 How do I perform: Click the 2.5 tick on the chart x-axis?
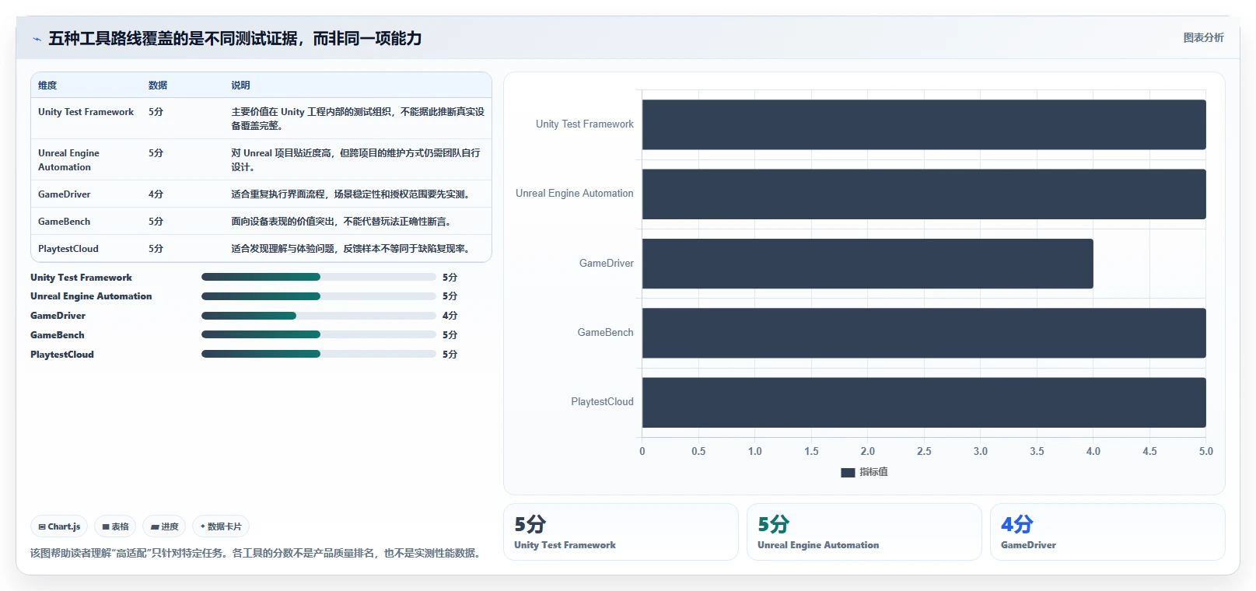[924, 451]
